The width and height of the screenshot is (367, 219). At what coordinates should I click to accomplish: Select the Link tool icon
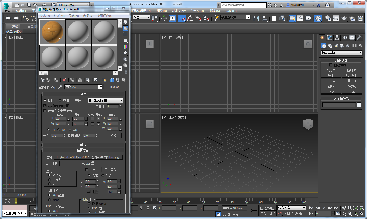coord(26,18)
